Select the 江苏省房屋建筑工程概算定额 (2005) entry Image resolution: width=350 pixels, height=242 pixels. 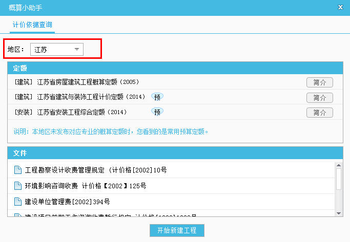87,82
